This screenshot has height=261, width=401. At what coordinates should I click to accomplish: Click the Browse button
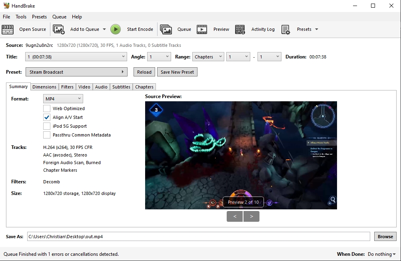385,237
